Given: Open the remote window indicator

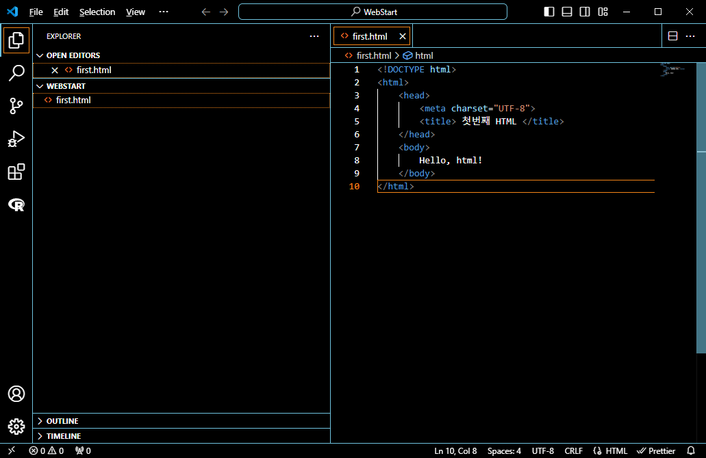Looking at the screenshot, I should click(x=12, y=450).
